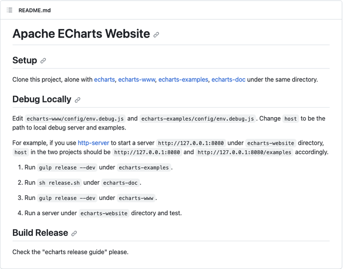The image size is (343, 269).
Task: Click the echarts-www/config/env.debug.js code snippet
Action: pos(74,119)
